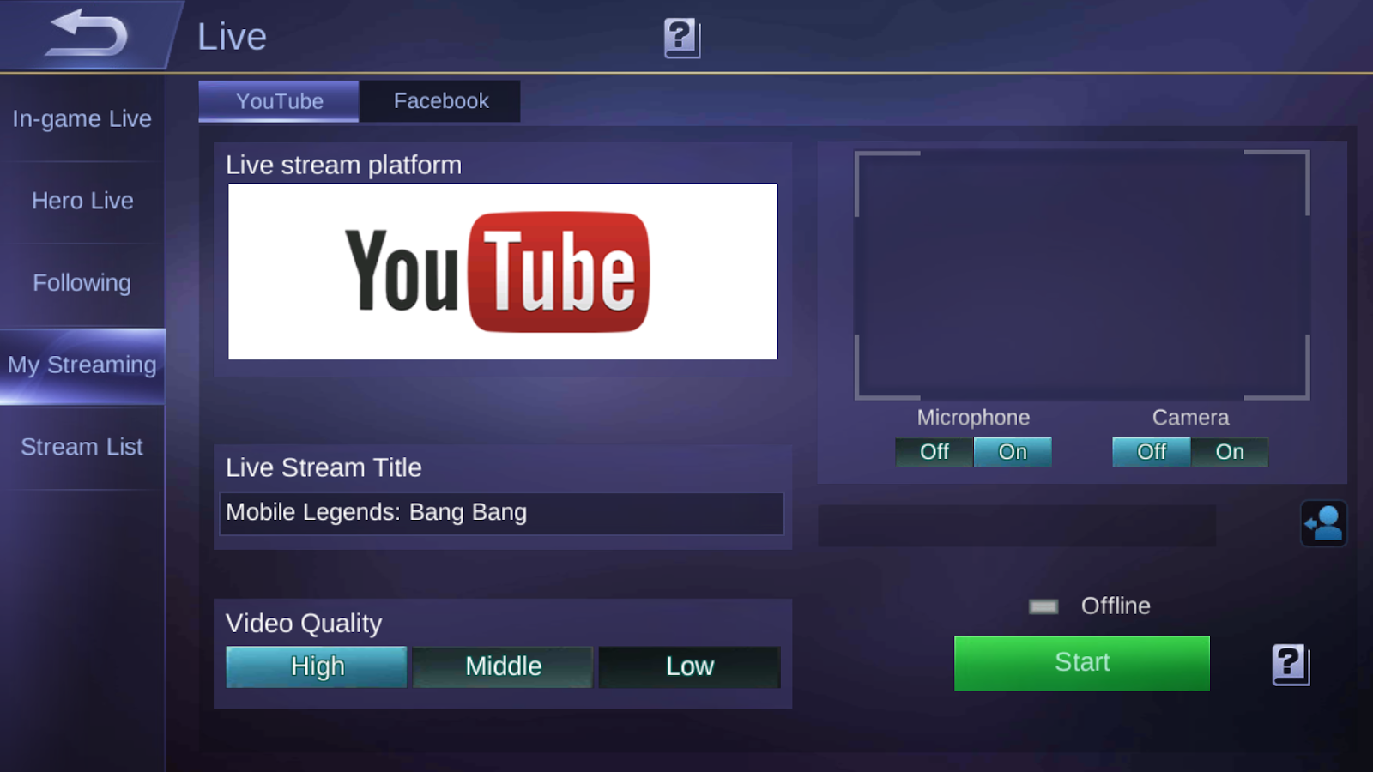Turn Microphone On
Viewport: 1373px width, 772px height.
point(1013,452)
